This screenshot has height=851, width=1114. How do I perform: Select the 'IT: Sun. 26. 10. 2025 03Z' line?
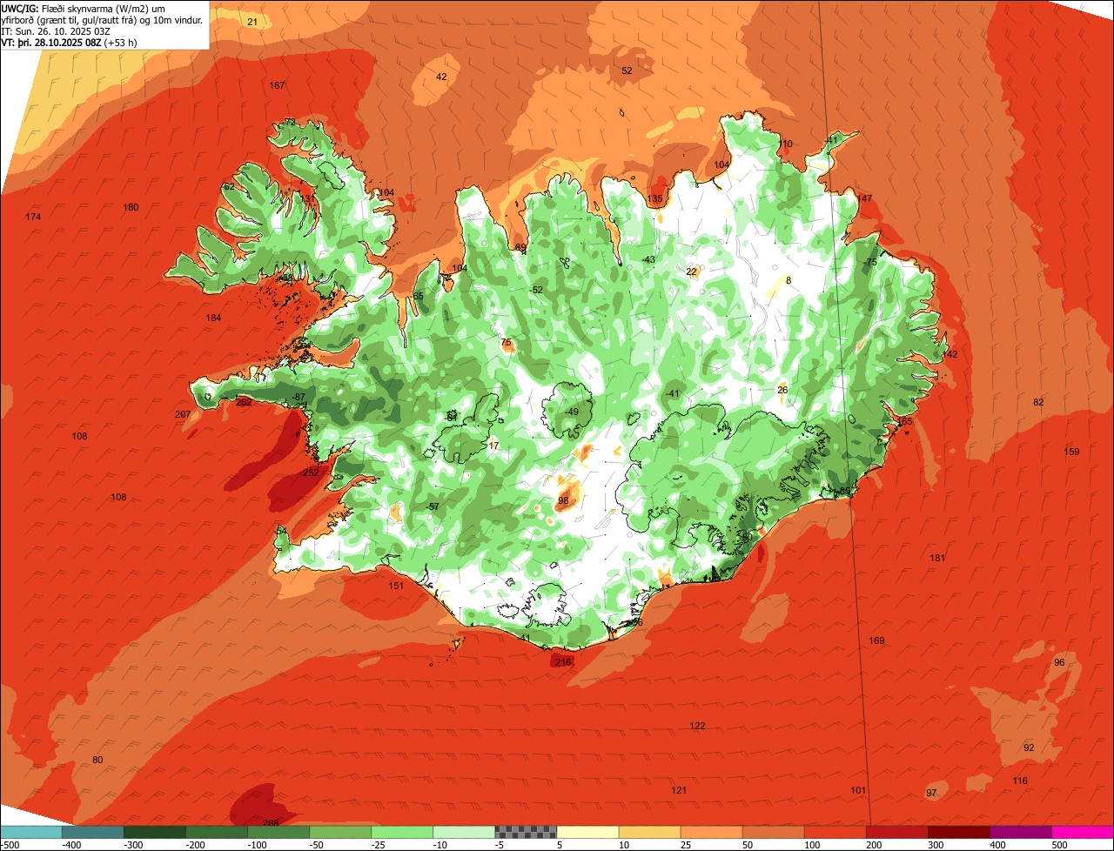click(56, 30)
